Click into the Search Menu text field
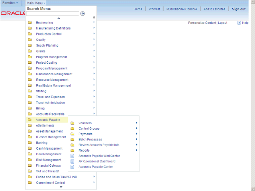This screenshot has width=255, height=191. (x=53, y=14)
